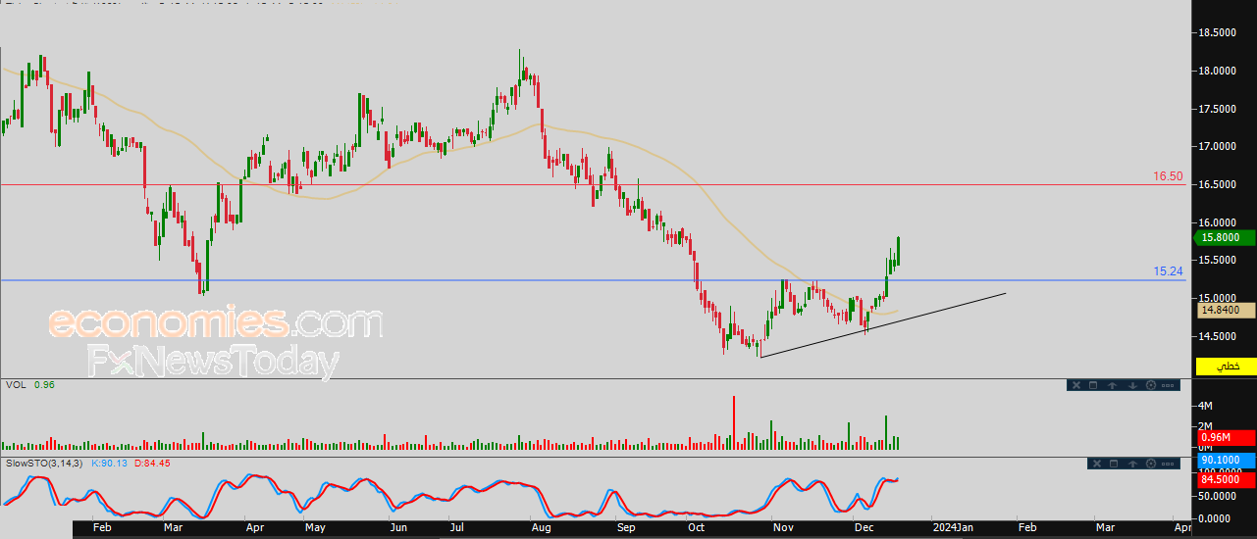Click the Oct label on time axis
The height and width of the screenshot is (539, 1257).
(x=697, y=527)
